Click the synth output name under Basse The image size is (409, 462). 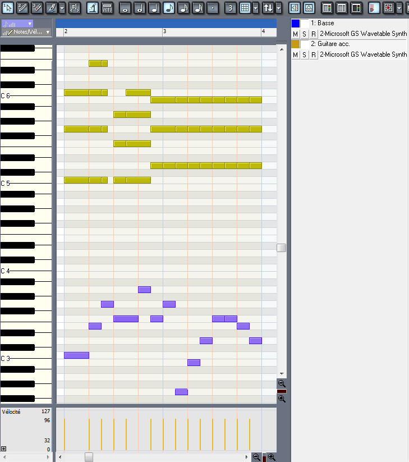[364, 34]
